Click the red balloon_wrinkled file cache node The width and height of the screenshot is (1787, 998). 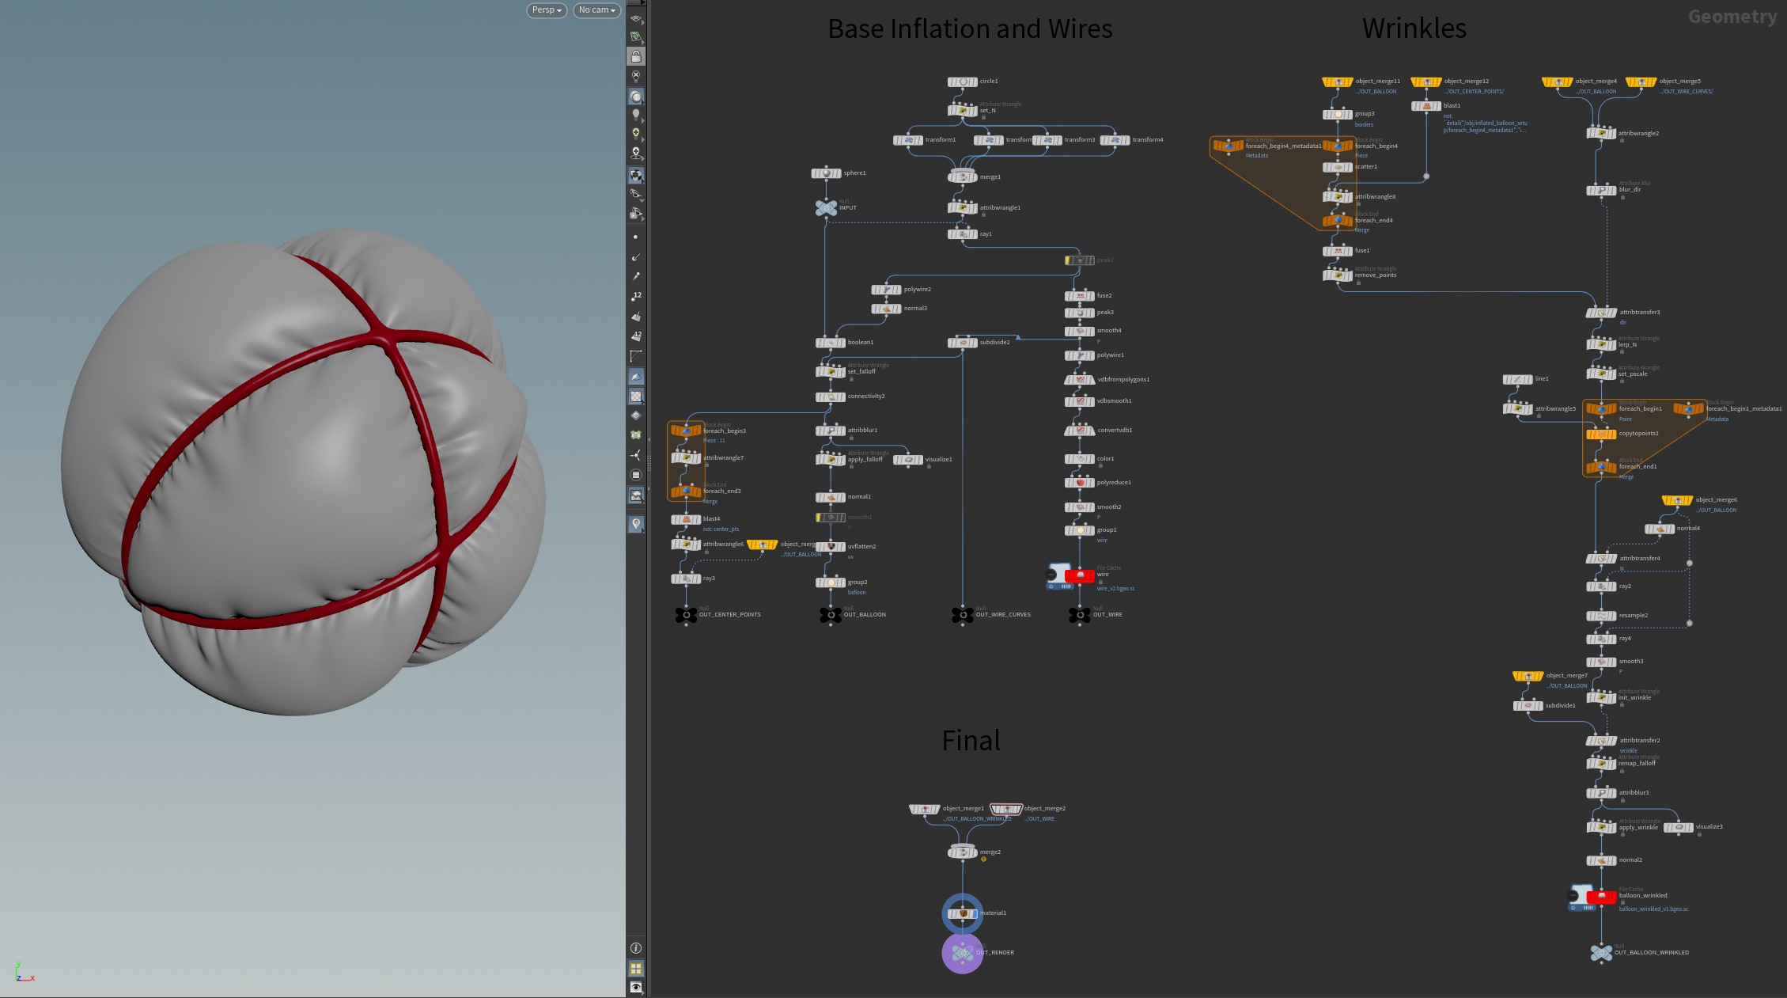click(x=1601, y=897)
